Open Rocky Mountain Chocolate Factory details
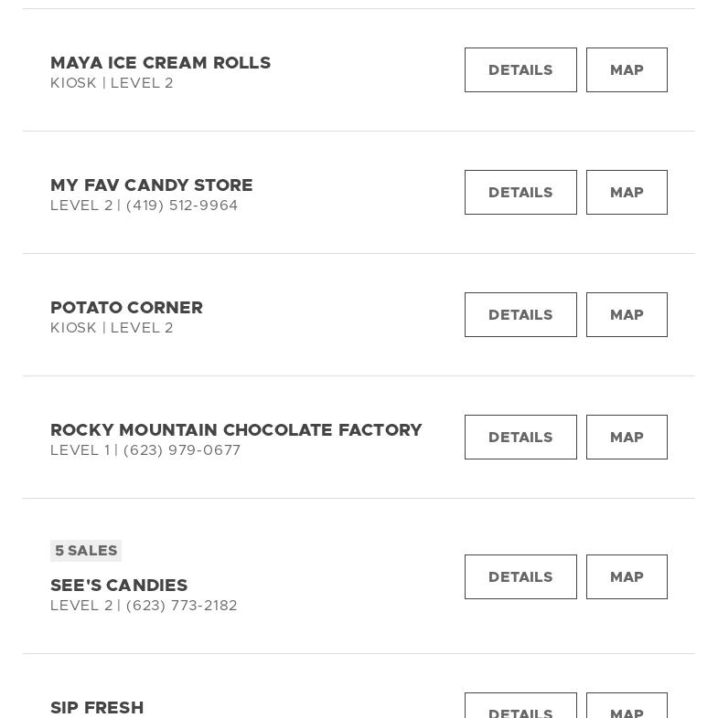Image resolution: width=718 pixels, height=718 pixels. click(520, 438)
